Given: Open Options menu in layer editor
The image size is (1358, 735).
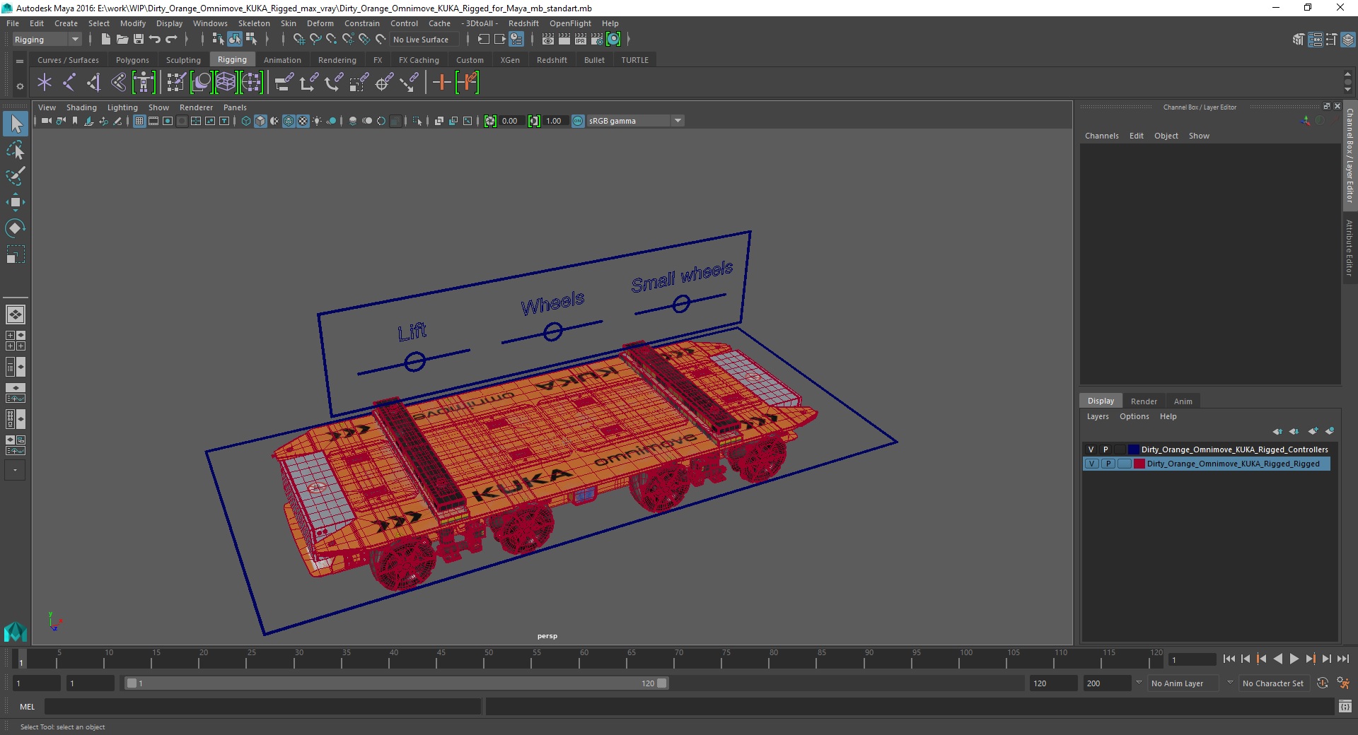Looking at the screenshot, I should [1134, 416].
